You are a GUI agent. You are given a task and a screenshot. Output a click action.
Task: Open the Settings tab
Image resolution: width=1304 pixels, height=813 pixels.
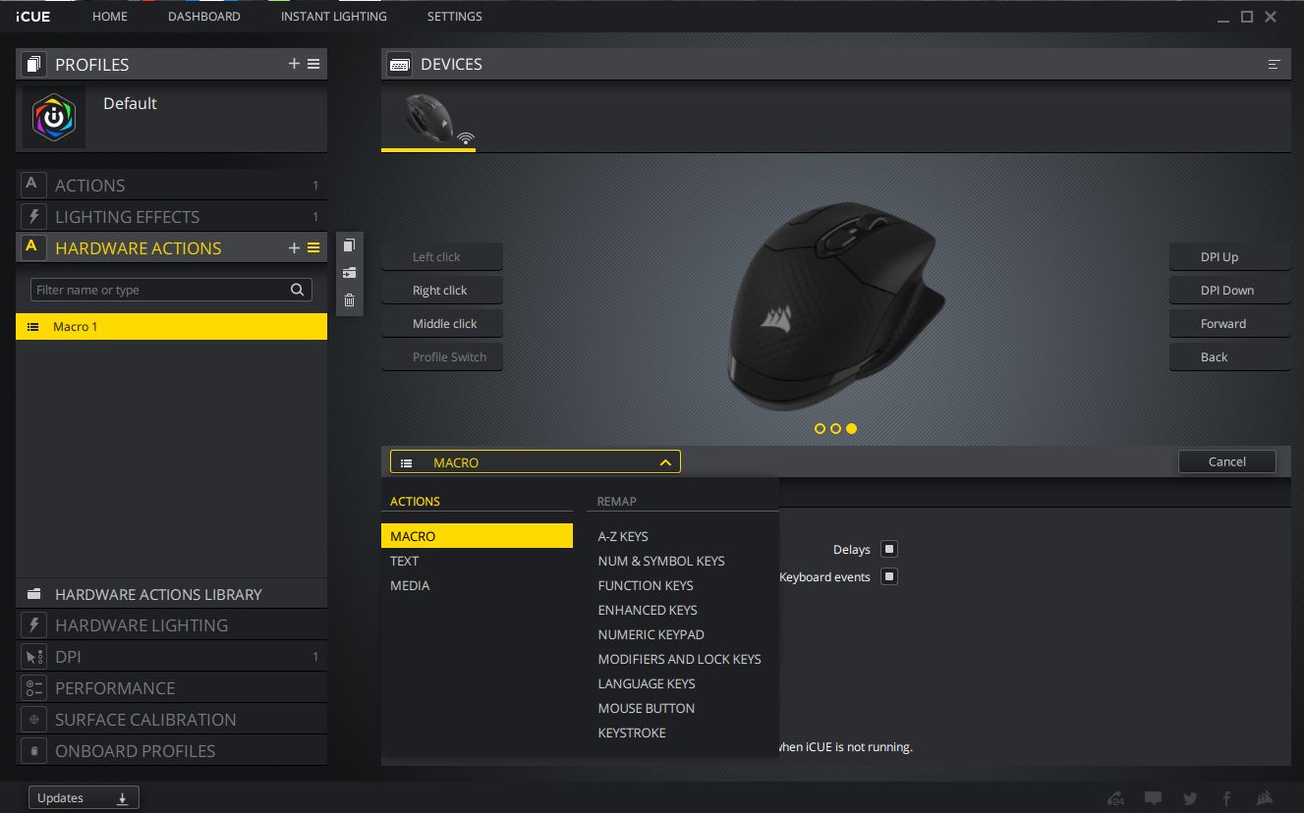(x=455, y=17)
